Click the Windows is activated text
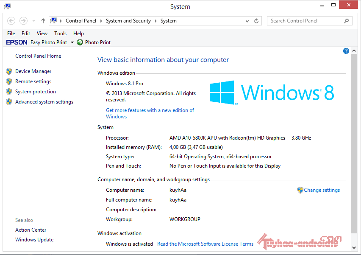The height and width of the screenshot is (255, 361). [129, 244]
